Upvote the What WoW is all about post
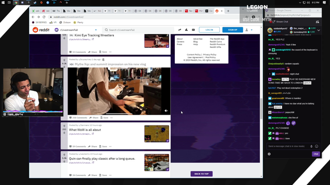Screen dimensions: 330x185 coord(64,126)
